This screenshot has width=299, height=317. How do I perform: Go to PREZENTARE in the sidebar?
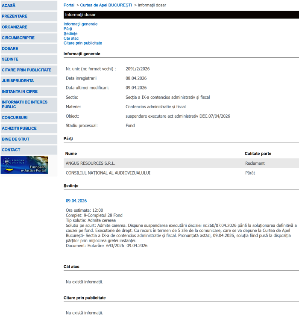15,16
